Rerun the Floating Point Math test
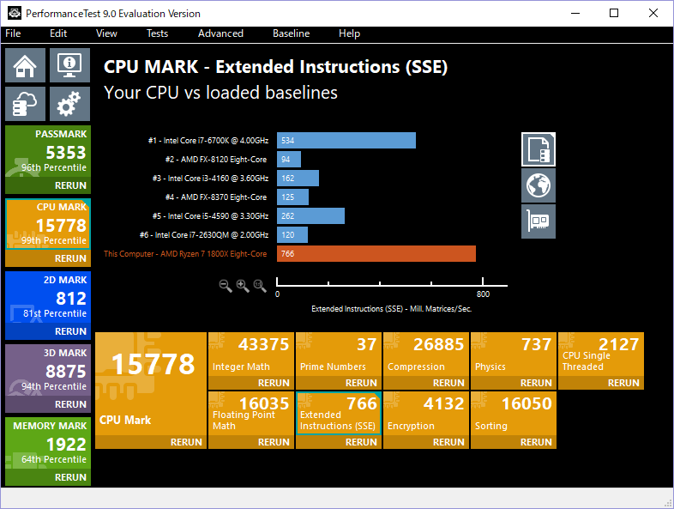Screen dimensions: 674x509 251,442
